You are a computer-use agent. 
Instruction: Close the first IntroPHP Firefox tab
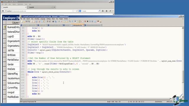(x=26, y=7)
